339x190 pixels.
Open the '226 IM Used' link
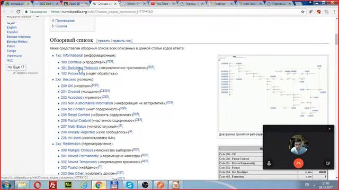pos(71,138)
